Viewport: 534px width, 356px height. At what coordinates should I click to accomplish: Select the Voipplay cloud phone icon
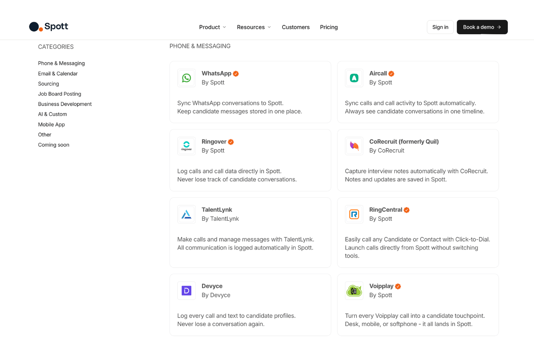click(x=354, y=291)
